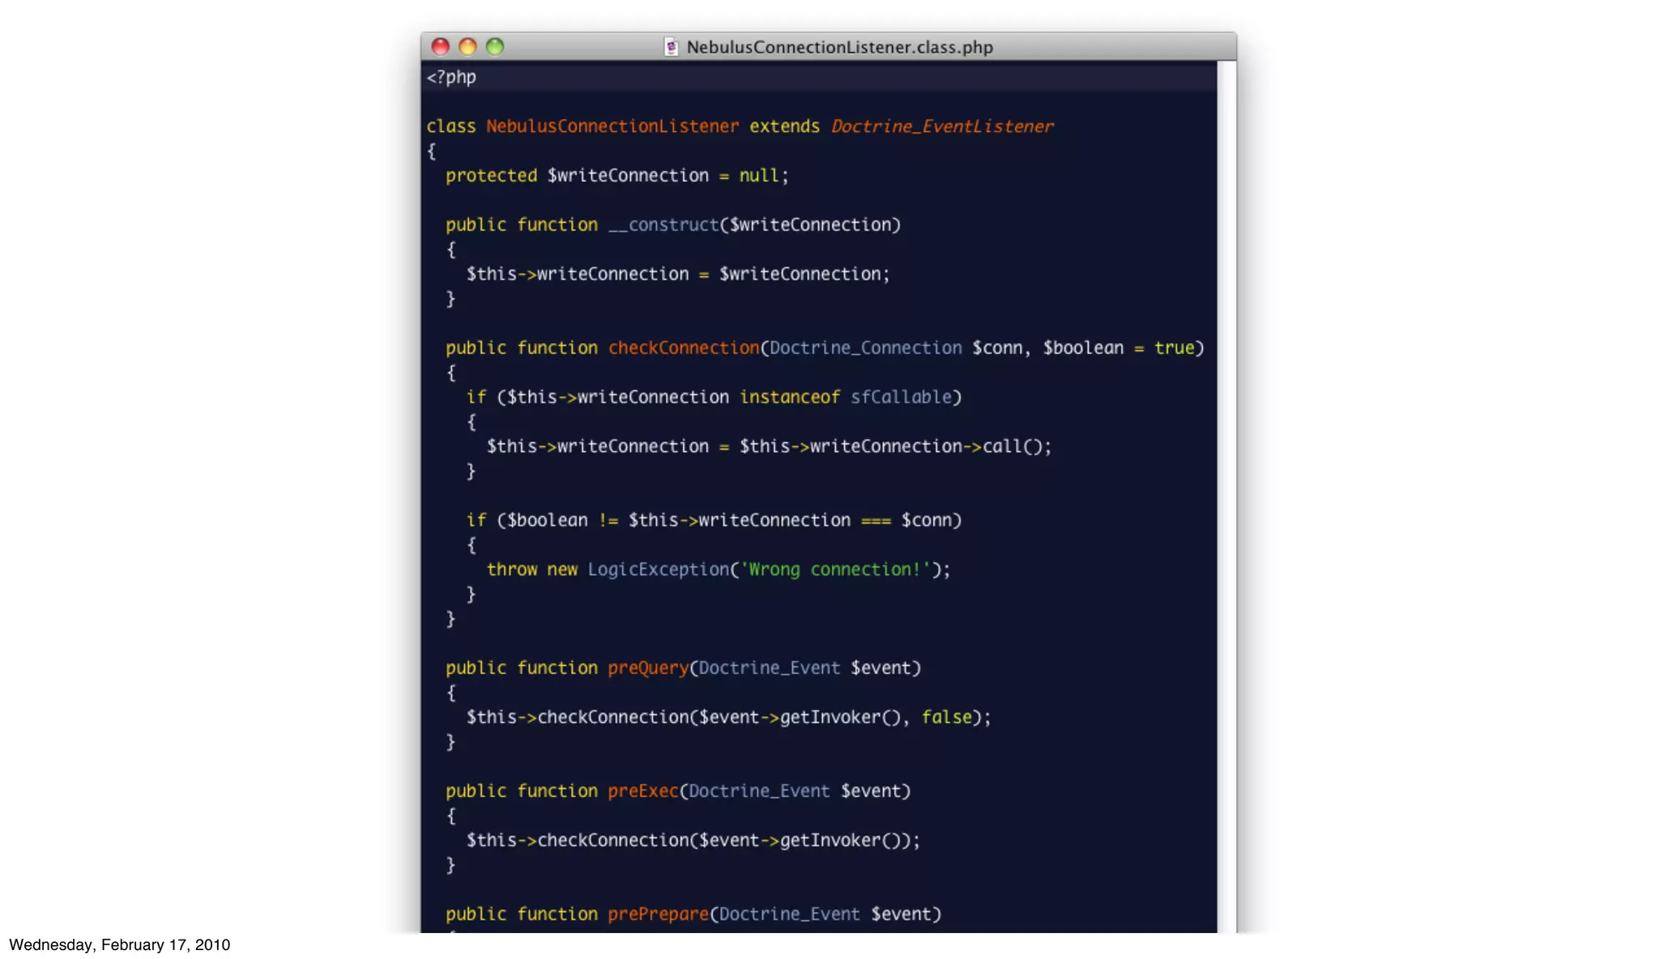Click the PHP file icon in title bar

pos(671,47)
